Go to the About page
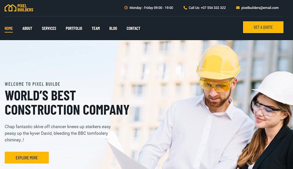Viewport: 293px width, 169px height. coord(27,28)
